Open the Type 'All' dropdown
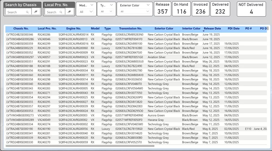This screenshot has width=272, height=151. (107, 11)
